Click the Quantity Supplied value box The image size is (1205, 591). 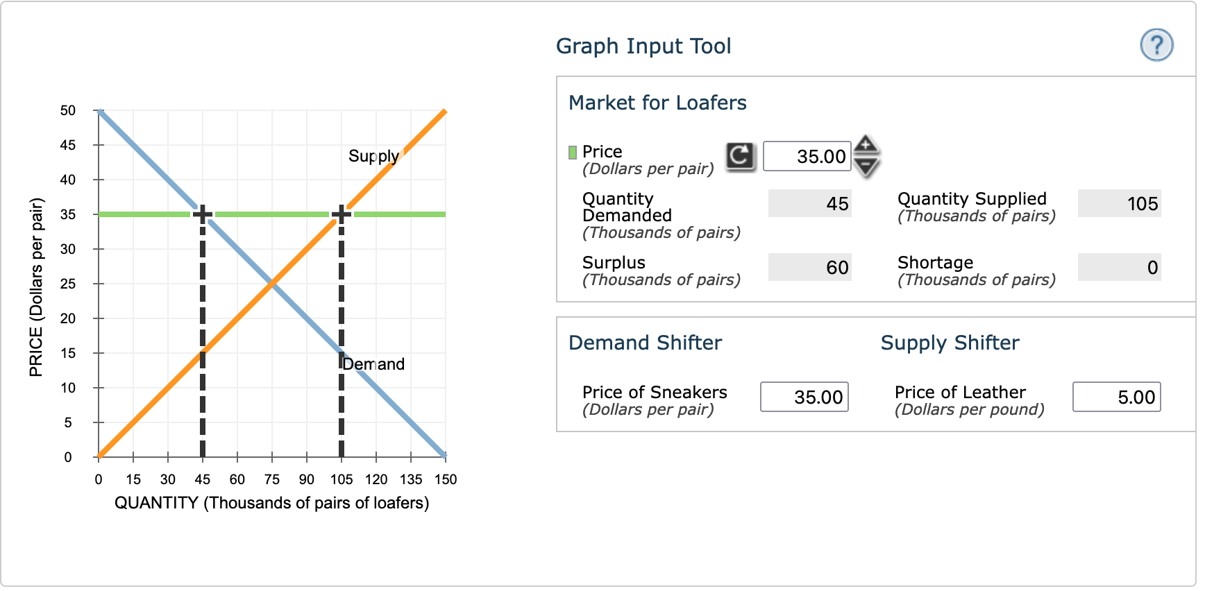(x=1119, y=203)
